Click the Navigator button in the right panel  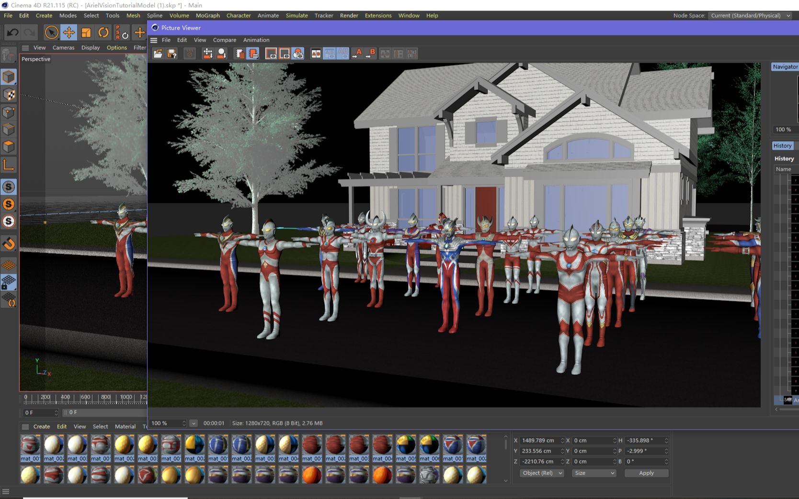pos(786,67)
